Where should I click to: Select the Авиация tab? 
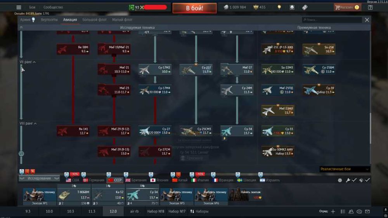[70, 19]
